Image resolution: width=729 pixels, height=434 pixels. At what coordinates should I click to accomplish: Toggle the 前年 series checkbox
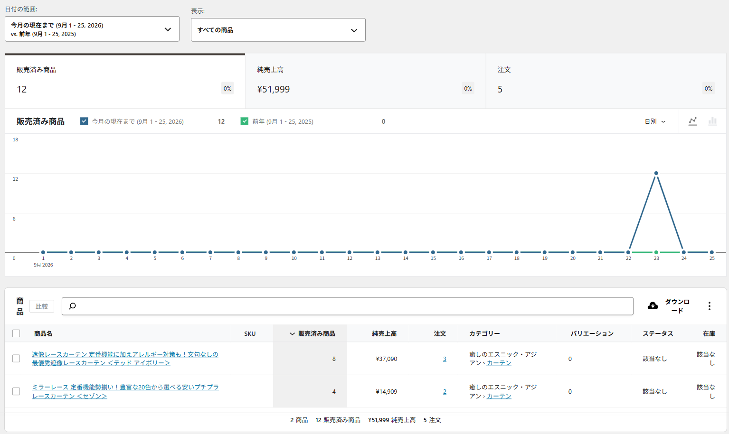(245, 121)
